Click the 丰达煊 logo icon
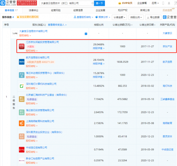Image resolution: width=177 pixels, height=166 pixels. (22, 75)
